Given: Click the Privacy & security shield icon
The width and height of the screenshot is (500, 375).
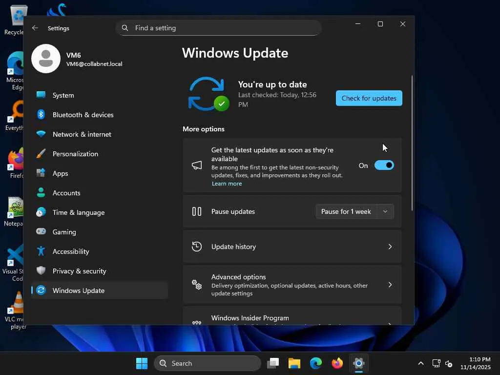Looking at the screenshot, I should (x=41, y=271).
